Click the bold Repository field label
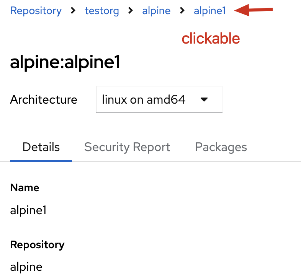 click(x=37, y=244)
